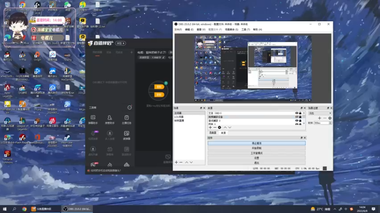380x213 pixels.
Task: Click 类型 mode switch button in 直播伴侣
Action: pos(121,43)
